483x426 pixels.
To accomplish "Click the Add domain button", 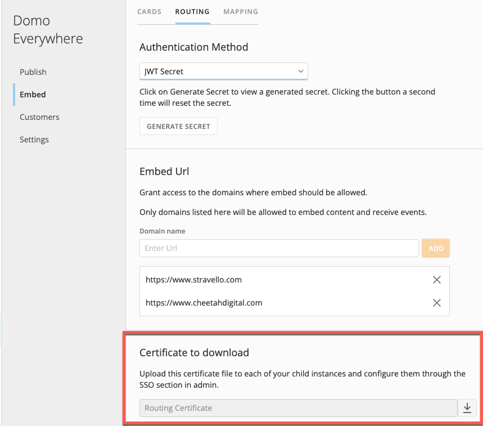I will coord(436,248).
